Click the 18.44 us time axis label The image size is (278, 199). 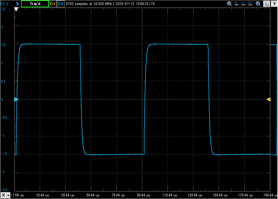(43, 195)
